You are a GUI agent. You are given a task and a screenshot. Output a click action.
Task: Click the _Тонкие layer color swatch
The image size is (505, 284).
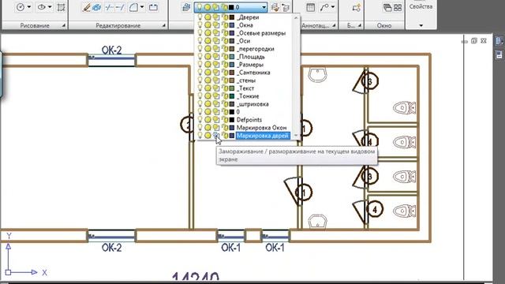pyautogui.click(x=231, y=96)
